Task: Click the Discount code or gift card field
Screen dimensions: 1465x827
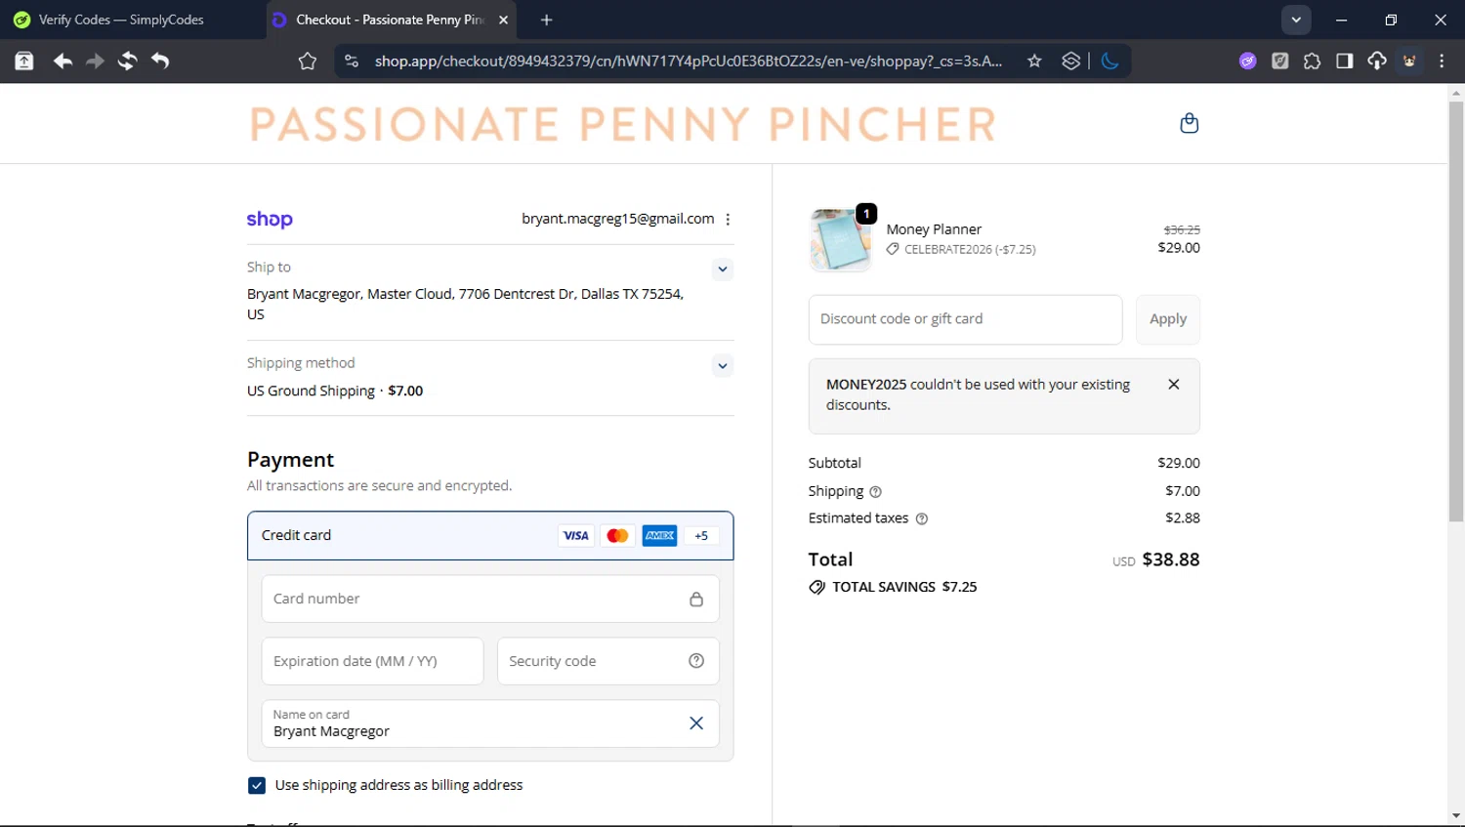Action: click(x=965, y=319)
